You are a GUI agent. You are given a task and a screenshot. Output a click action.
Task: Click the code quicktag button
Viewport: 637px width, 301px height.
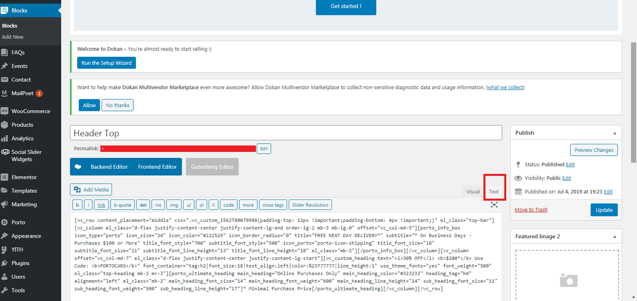[x=228, y=205]
